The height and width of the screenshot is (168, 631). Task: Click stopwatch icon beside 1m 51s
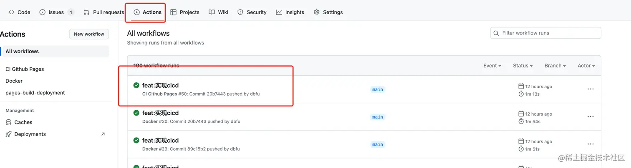[x=521, y=149]
